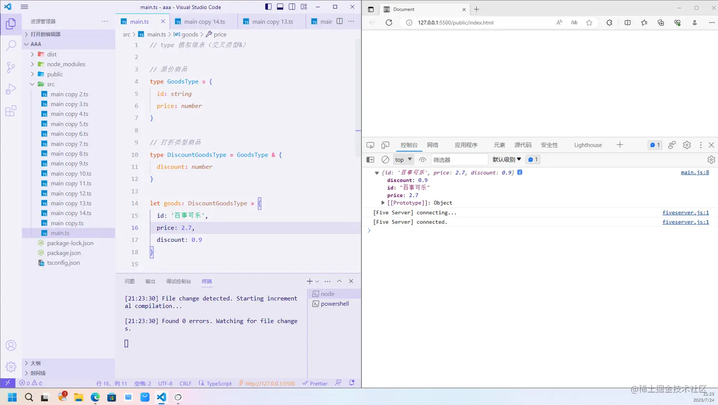Viewport: 718px width, 405px height.
Task: Click the Customize Layout icon in the title bar
Action: tap(304, 7)
